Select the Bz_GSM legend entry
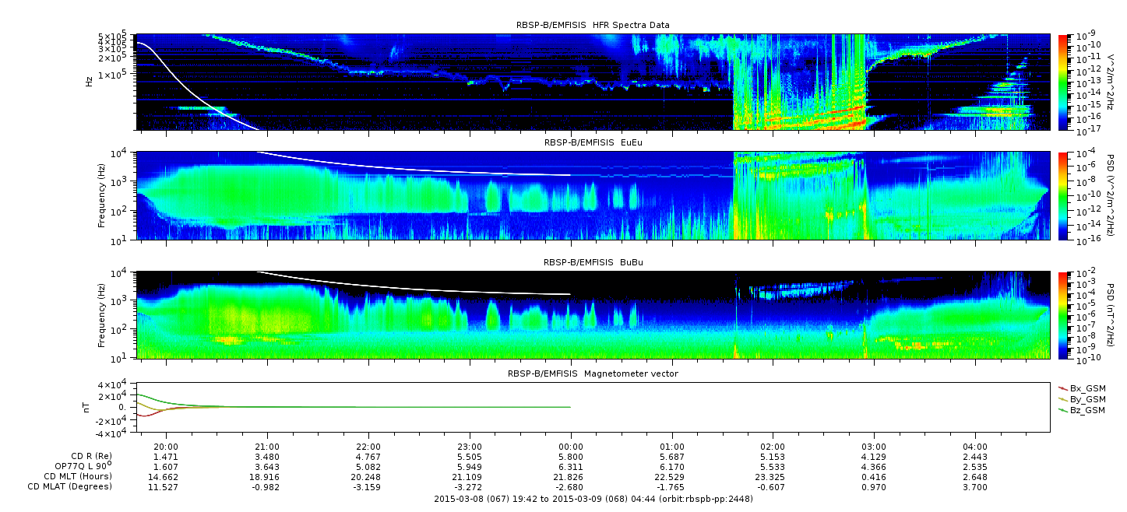 point(1081,410)
